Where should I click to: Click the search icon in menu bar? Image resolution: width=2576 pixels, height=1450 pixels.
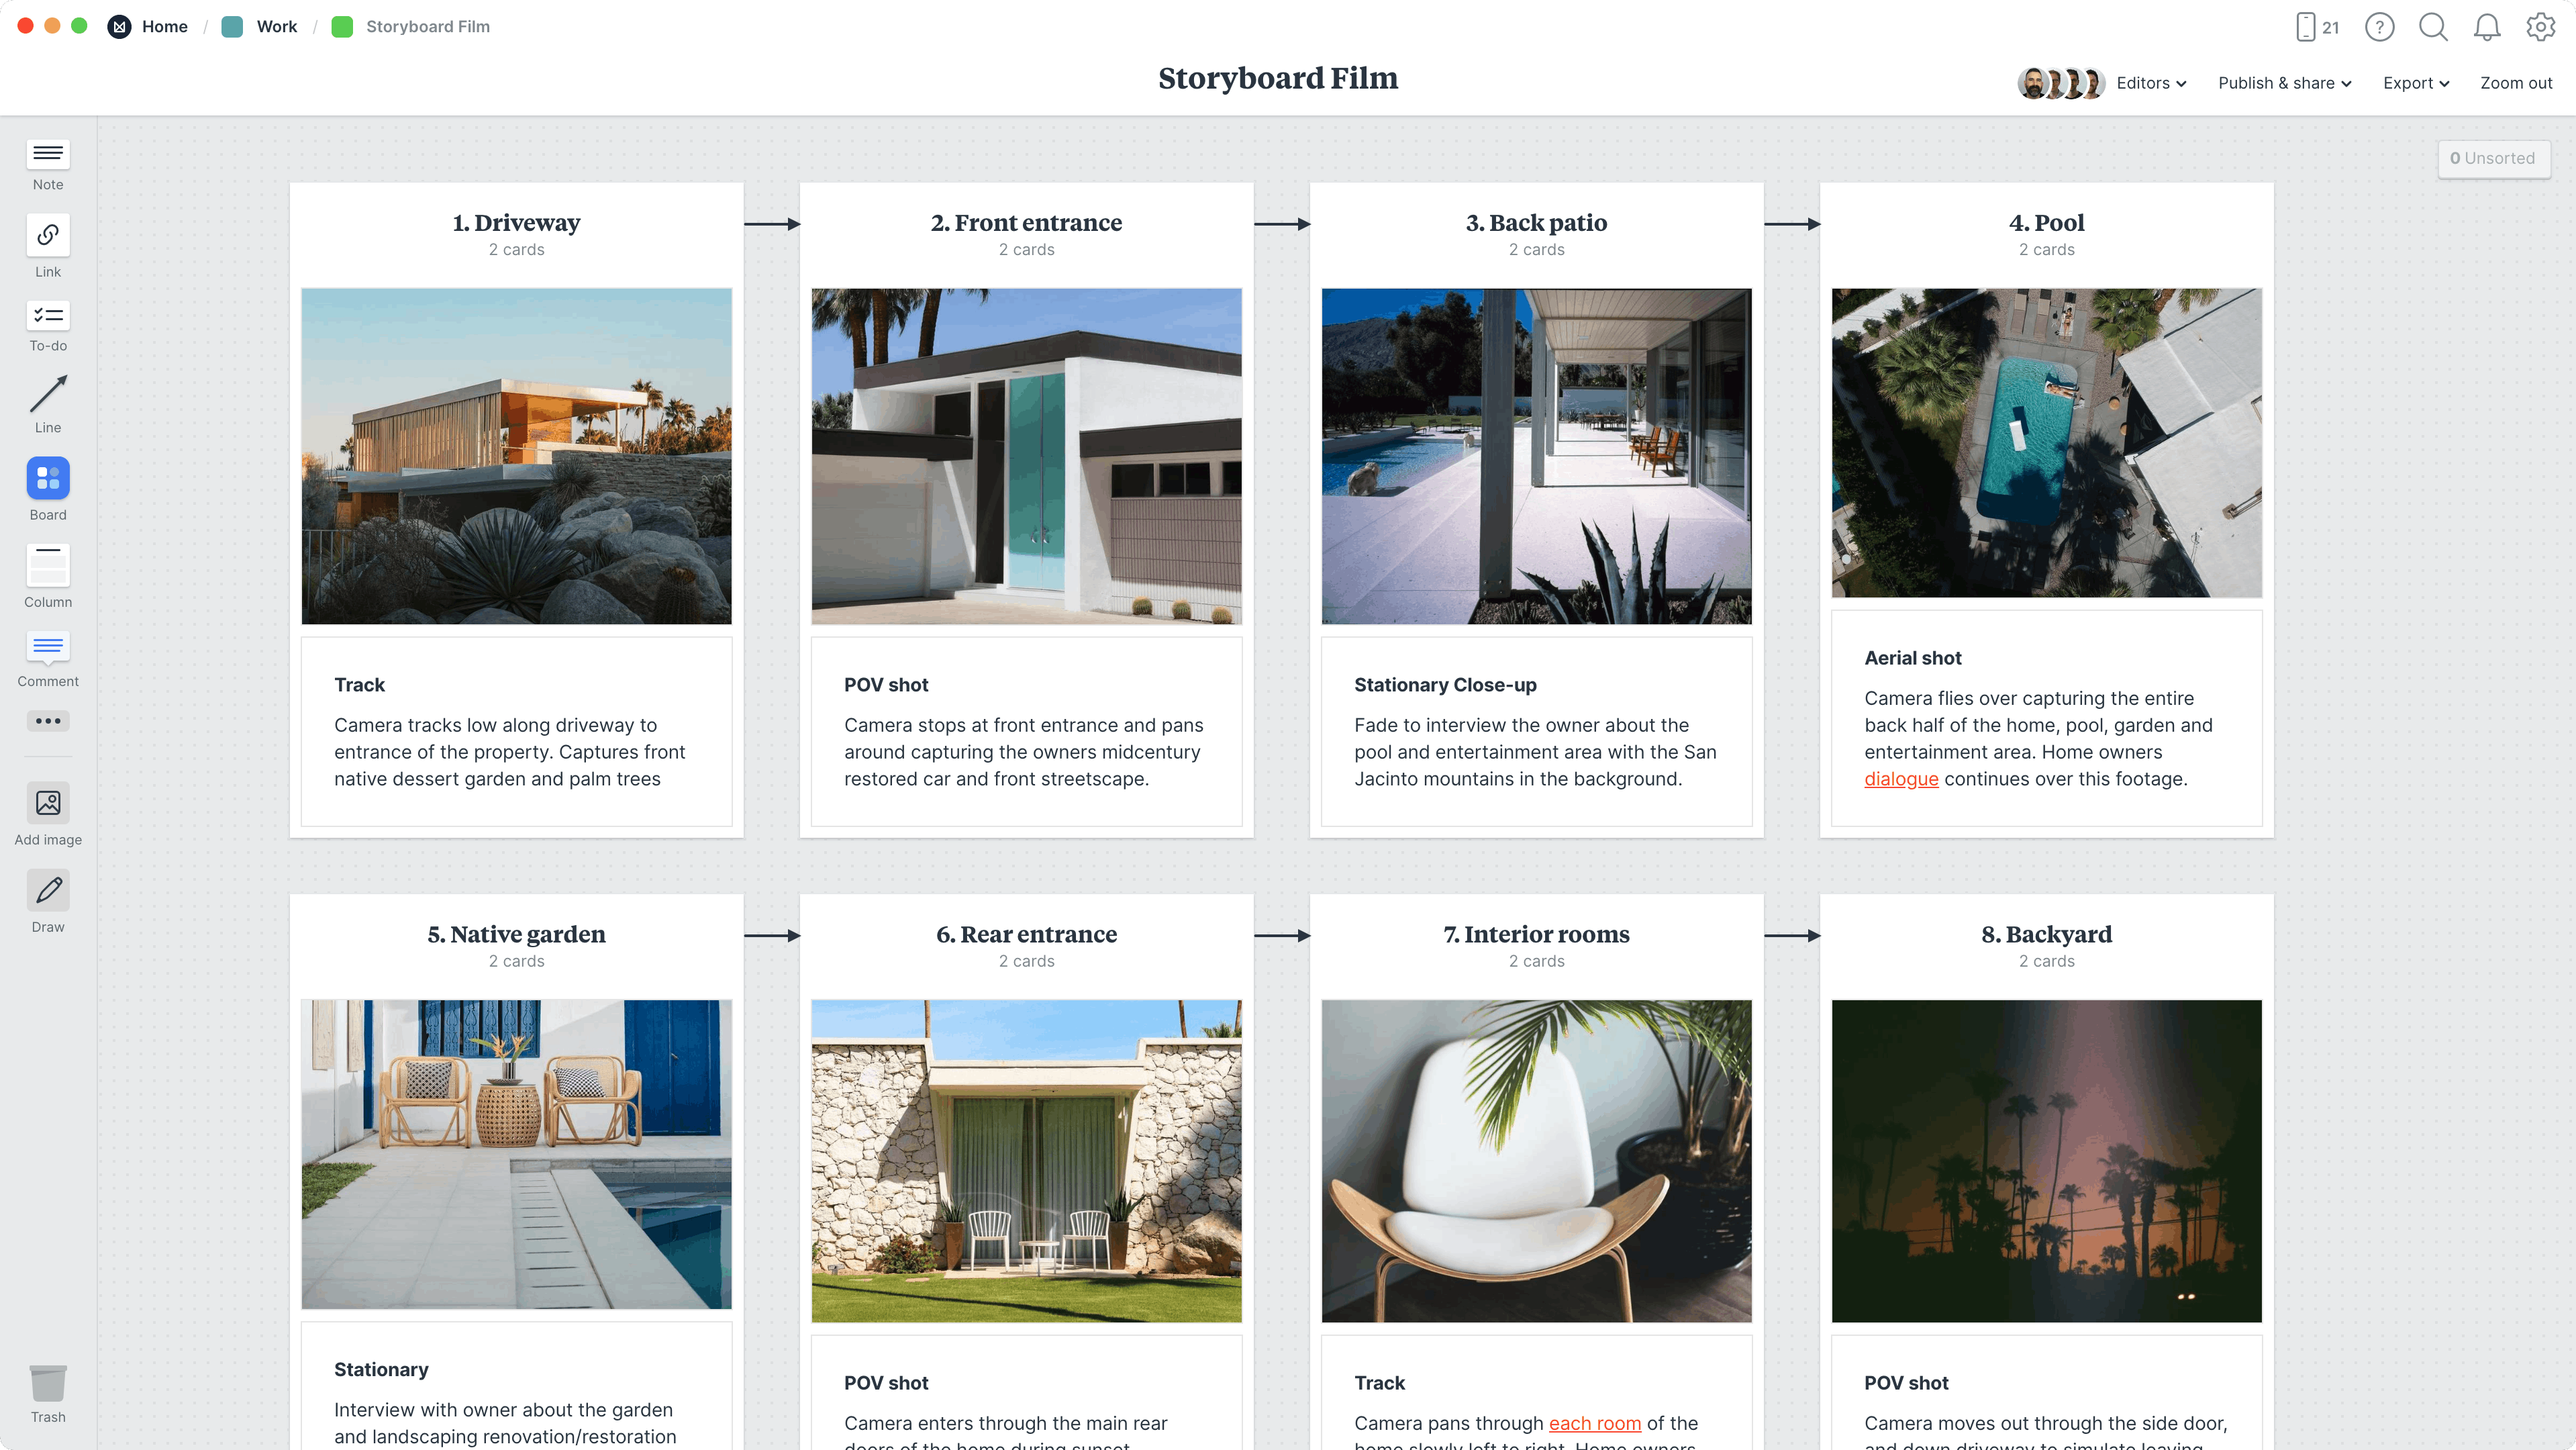pyautogui.click(x=2431, y=27)
